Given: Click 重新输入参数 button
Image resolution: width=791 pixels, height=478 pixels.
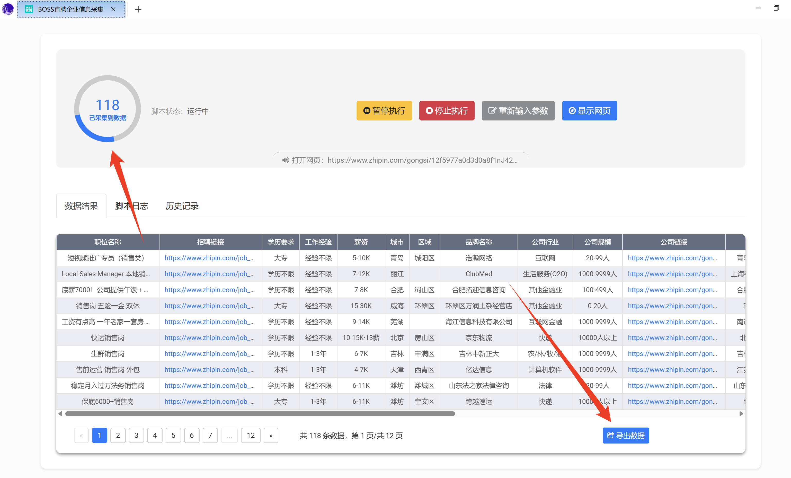Looking at the screenshot, I should (x=518, y=111).
